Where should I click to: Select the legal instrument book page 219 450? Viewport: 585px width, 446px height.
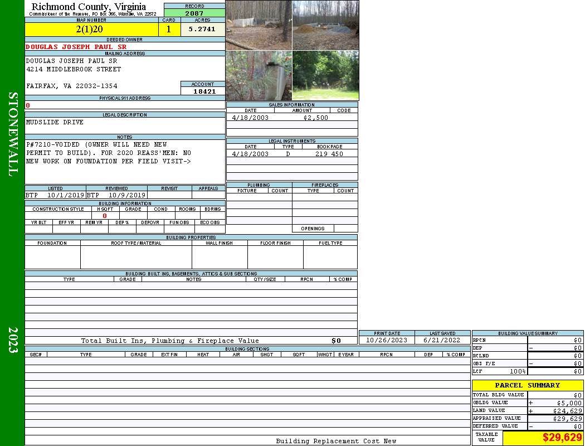[329, 154]
